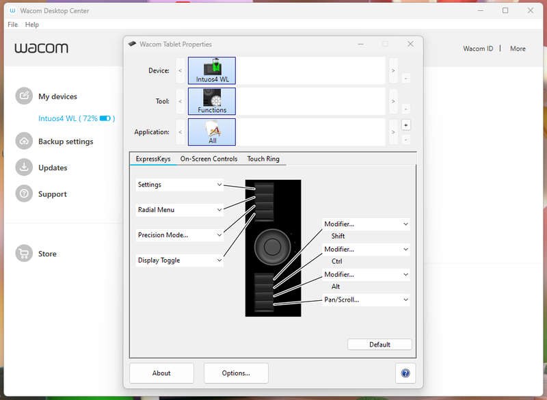Open the Modifier dropdown above Shift
Viewport: 547px width, 400px height.
click(366, 224)
